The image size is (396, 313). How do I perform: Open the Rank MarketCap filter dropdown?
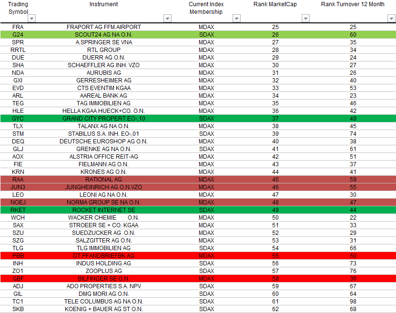coord(305,19)
